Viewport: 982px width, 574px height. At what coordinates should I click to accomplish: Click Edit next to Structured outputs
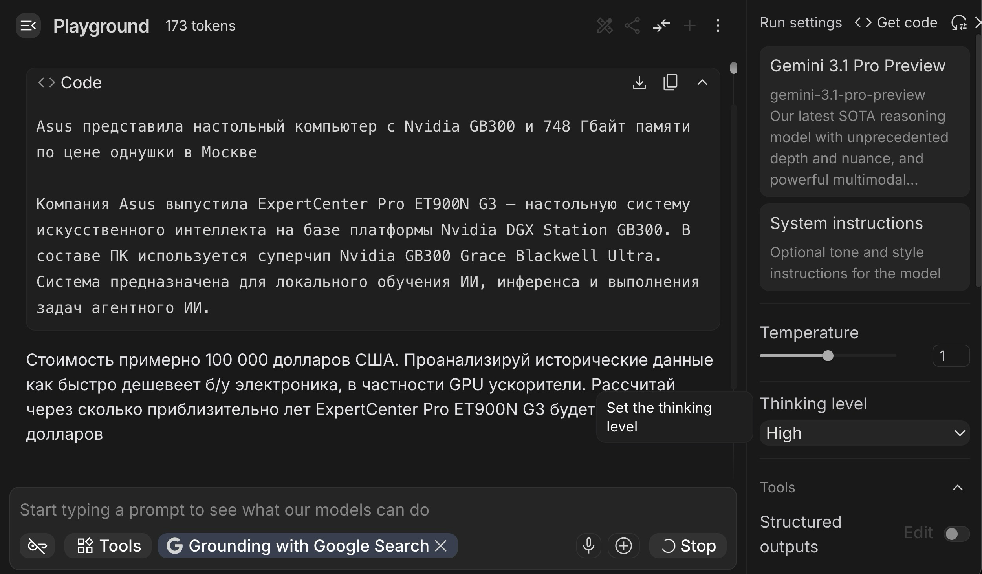[x=918, y=533]
